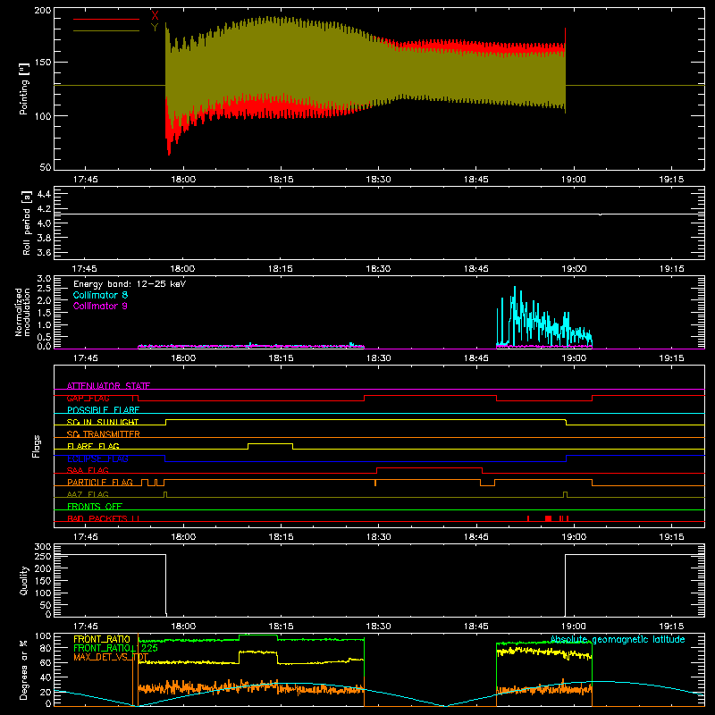Viewport: 715px width, 715px height.
Task: Click the olive Y legend line
Action: [106, 31]
